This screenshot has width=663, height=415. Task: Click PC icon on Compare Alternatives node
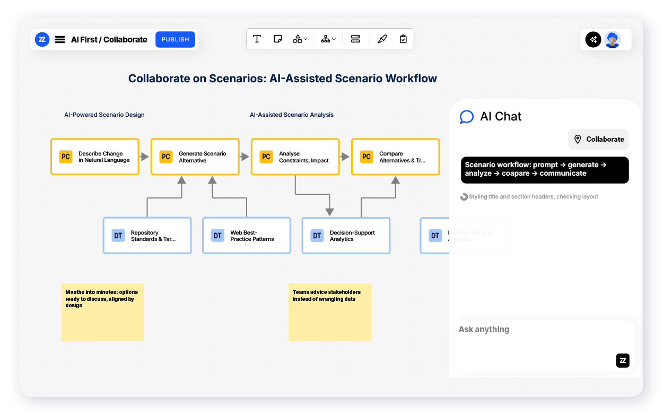[x=367, y=157]
